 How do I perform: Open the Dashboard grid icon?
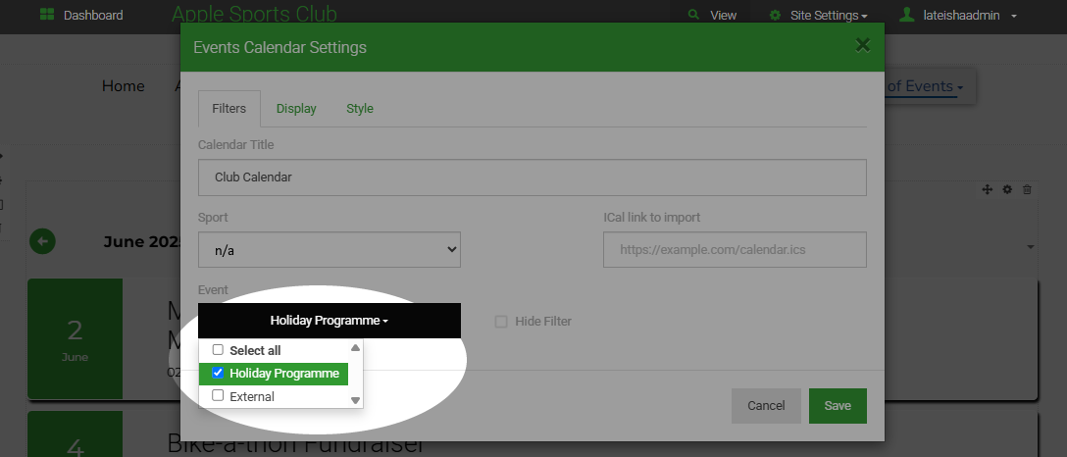tap(47, 15)
